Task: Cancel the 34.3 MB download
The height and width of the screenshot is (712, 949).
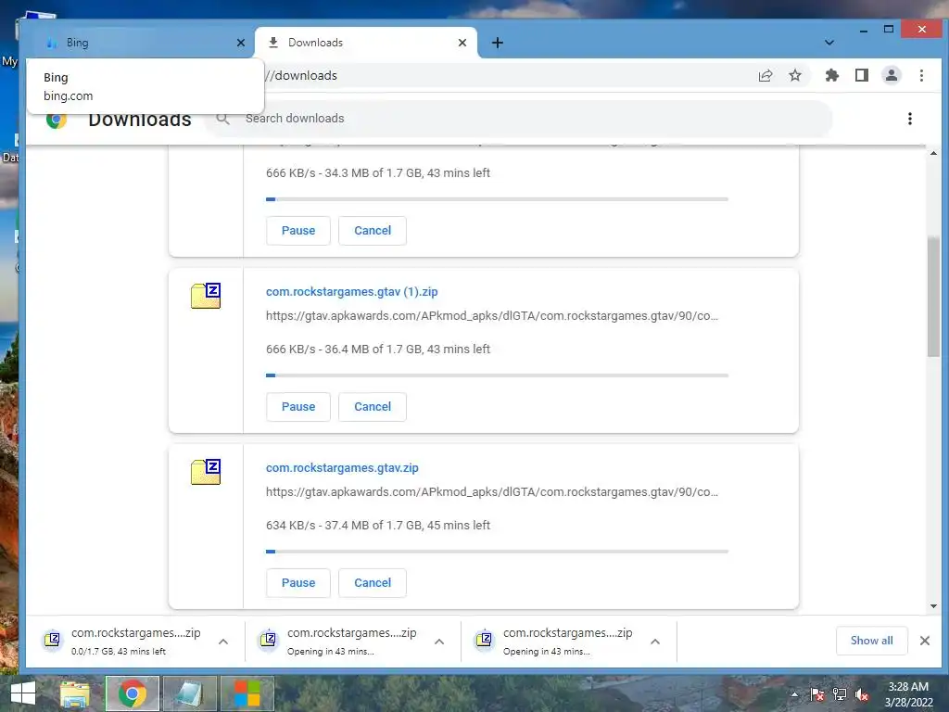Action: [x=373, y=231]
